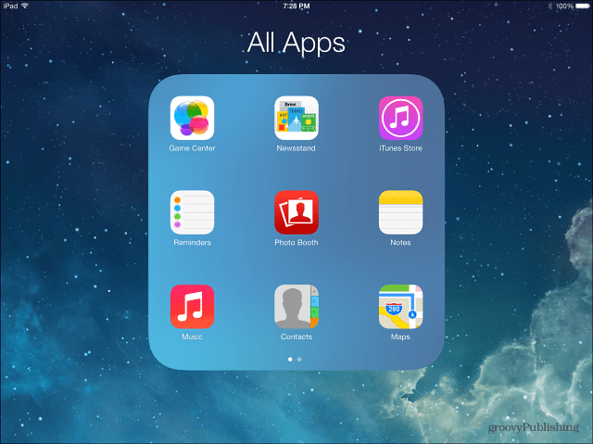Tap the All Apps folder title

coord(296,43)
